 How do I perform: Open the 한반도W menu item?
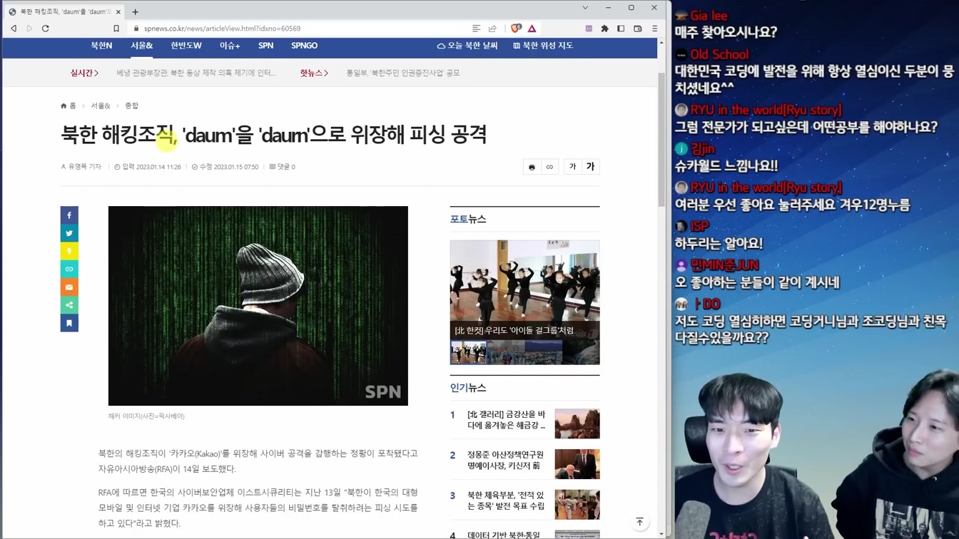186,46
